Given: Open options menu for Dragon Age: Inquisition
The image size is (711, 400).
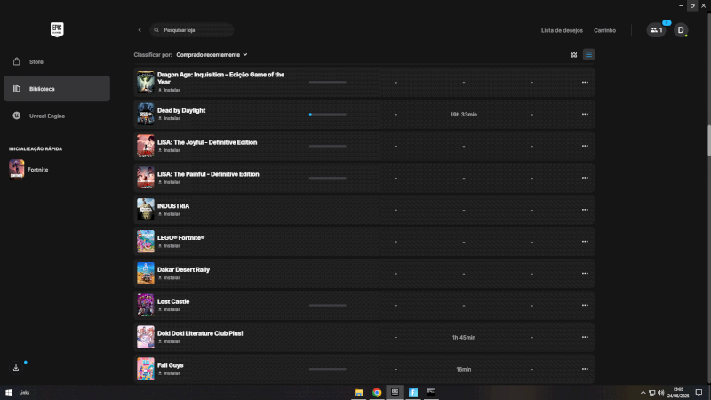Looking at the screenshot, I should click(585, 83).
